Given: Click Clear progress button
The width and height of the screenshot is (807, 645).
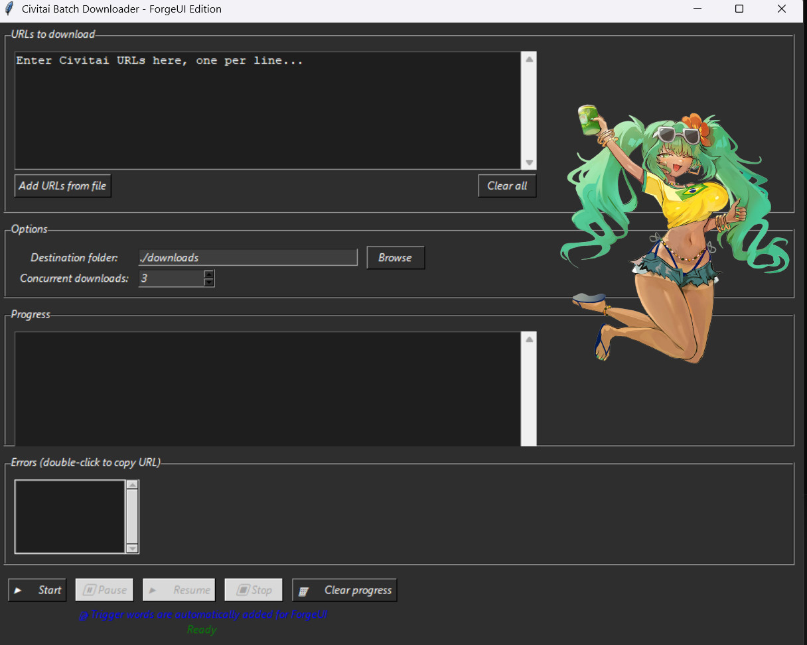Looking at the screenshot, I should coord(344,590).
